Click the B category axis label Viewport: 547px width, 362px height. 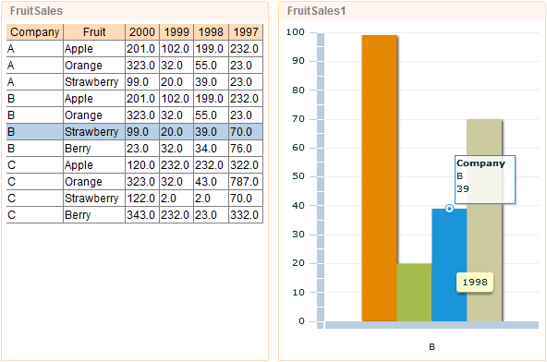(x=432, y=347)
